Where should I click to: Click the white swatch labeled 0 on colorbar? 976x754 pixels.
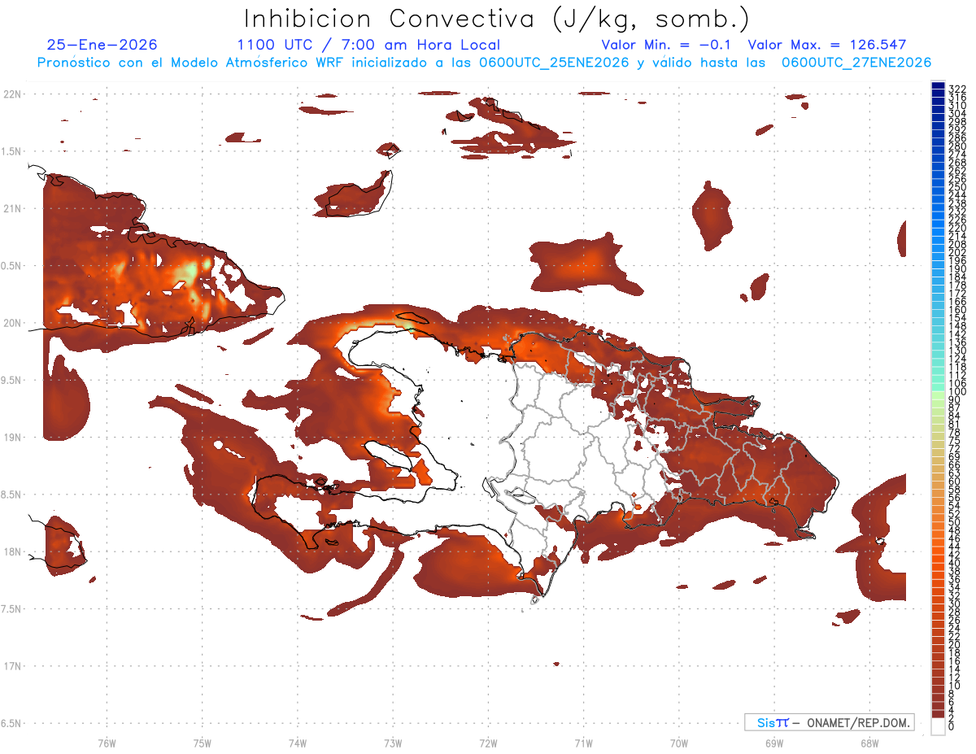[x=938, y=727]
